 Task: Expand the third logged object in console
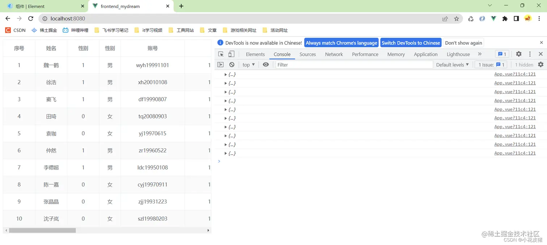click(225, 92)
